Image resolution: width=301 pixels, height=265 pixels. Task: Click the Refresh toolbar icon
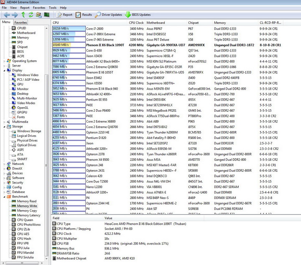(x=31, y=15)
